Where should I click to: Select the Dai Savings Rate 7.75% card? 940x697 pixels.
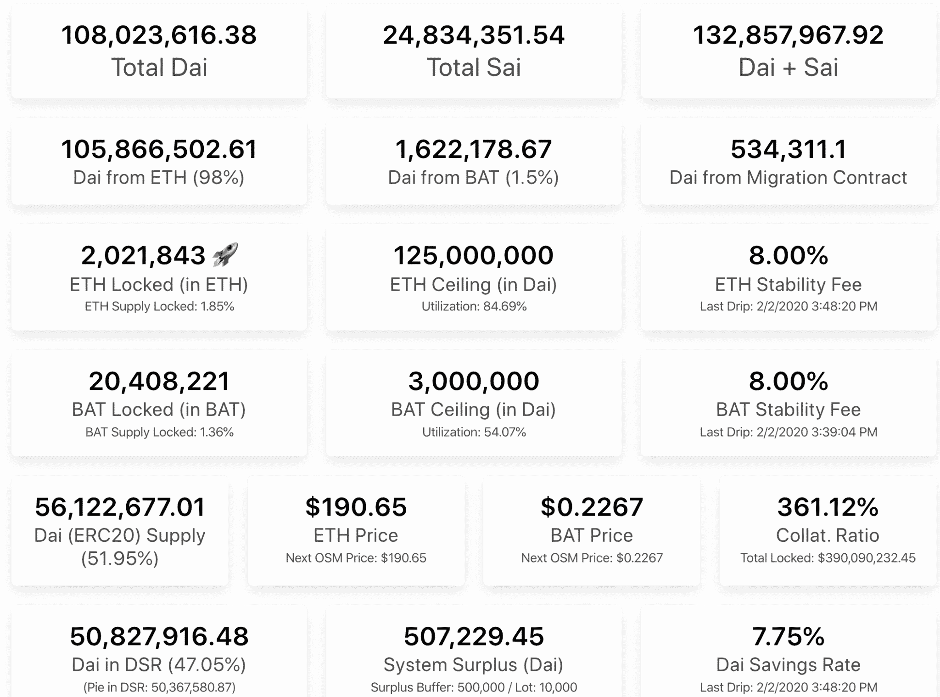[789, 651]
